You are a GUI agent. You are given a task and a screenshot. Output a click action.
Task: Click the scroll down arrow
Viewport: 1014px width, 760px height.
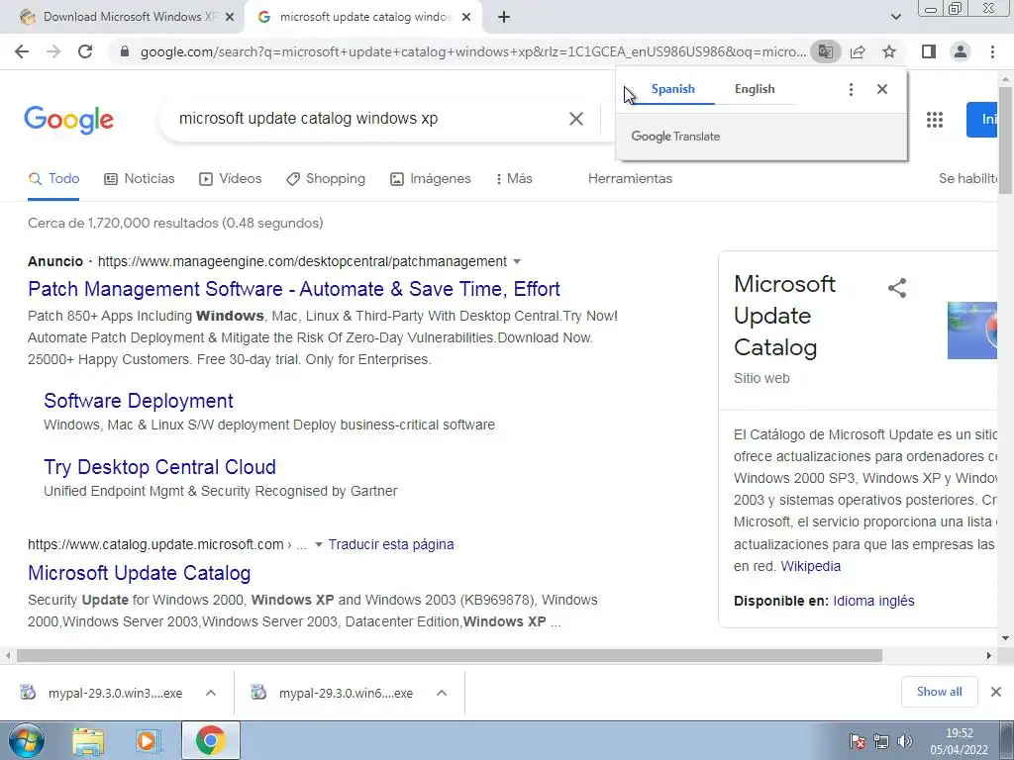(x=1006, y=638)
